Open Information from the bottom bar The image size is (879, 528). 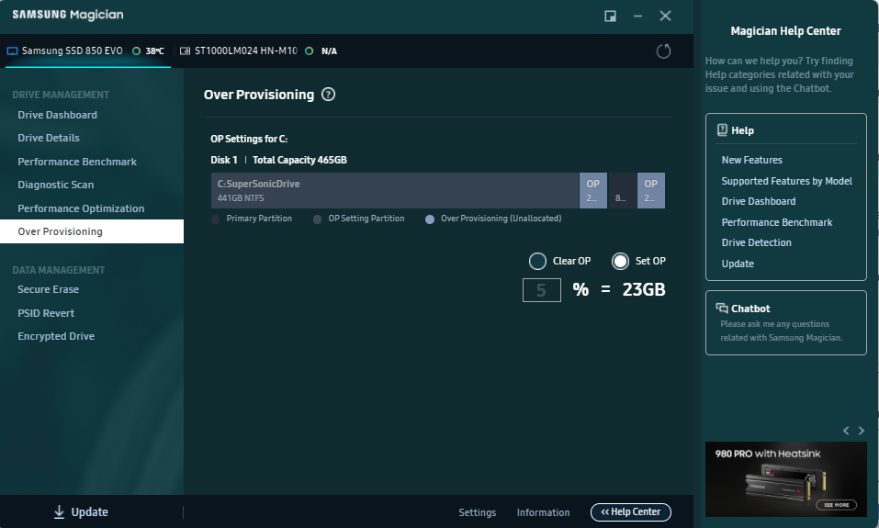pyautogui.click(x=543, y=512)
